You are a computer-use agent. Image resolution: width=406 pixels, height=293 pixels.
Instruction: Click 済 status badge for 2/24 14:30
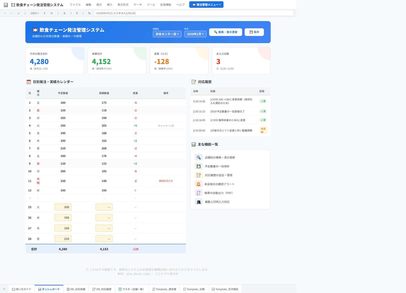click(263, 101)
